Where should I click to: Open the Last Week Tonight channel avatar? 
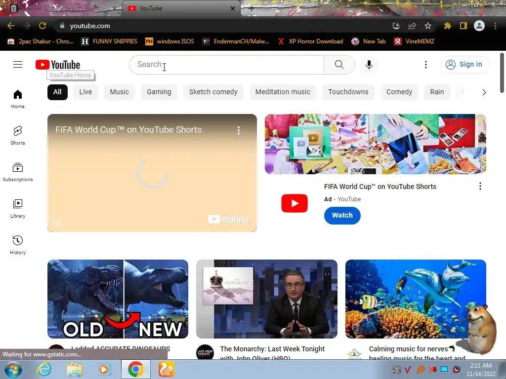click(x=205, y=352)
